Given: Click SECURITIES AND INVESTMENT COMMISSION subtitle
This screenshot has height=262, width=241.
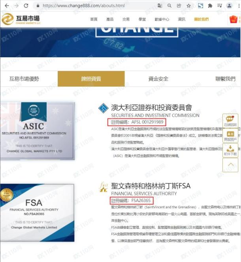Looking at the screenshot, I should tap(155, 115).
